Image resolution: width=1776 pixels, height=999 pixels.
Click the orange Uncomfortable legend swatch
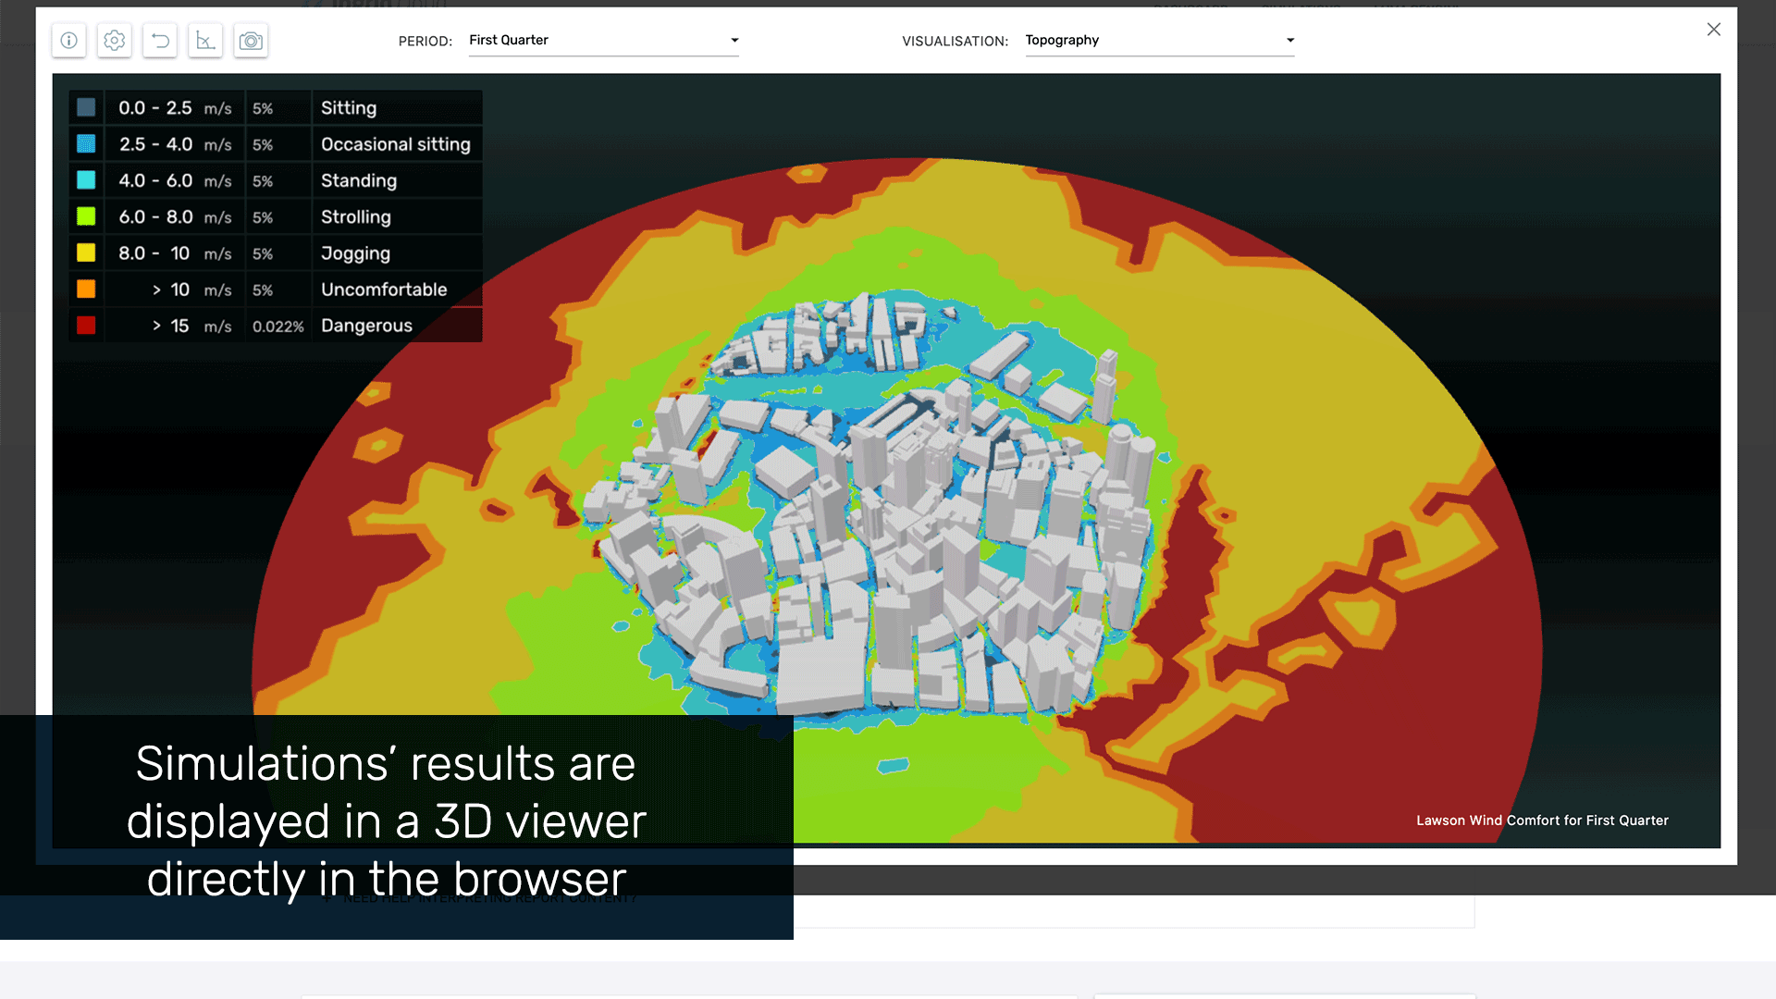point(86,289)
